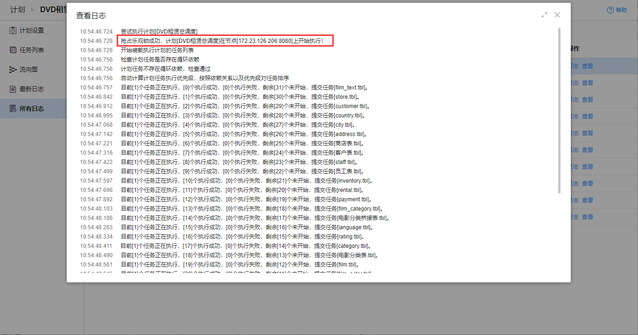
Task: Click timestamp 10:54:48.334
Action: (x=96, y=237)
